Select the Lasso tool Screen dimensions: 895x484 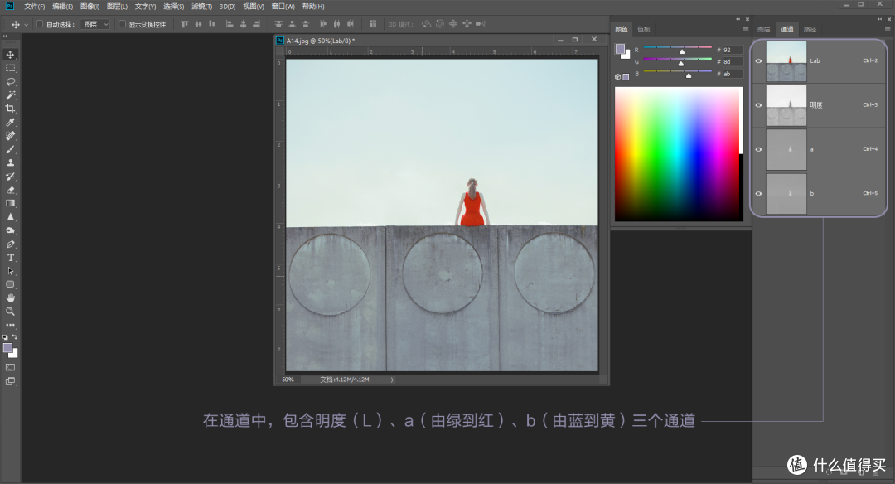pyautogui.click(x=11, y=81)
